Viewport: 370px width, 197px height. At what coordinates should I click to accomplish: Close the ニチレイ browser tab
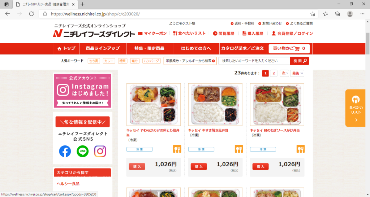point(73,4)
